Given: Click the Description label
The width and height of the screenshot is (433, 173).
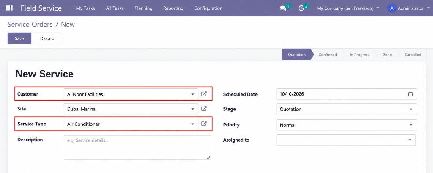Looking at the screenshot, I should pos(30,140).
